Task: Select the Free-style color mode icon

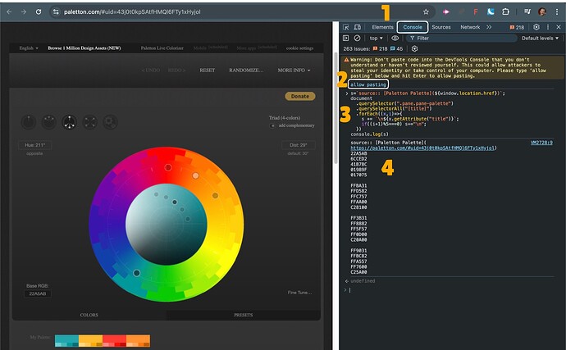Action: 111,122
